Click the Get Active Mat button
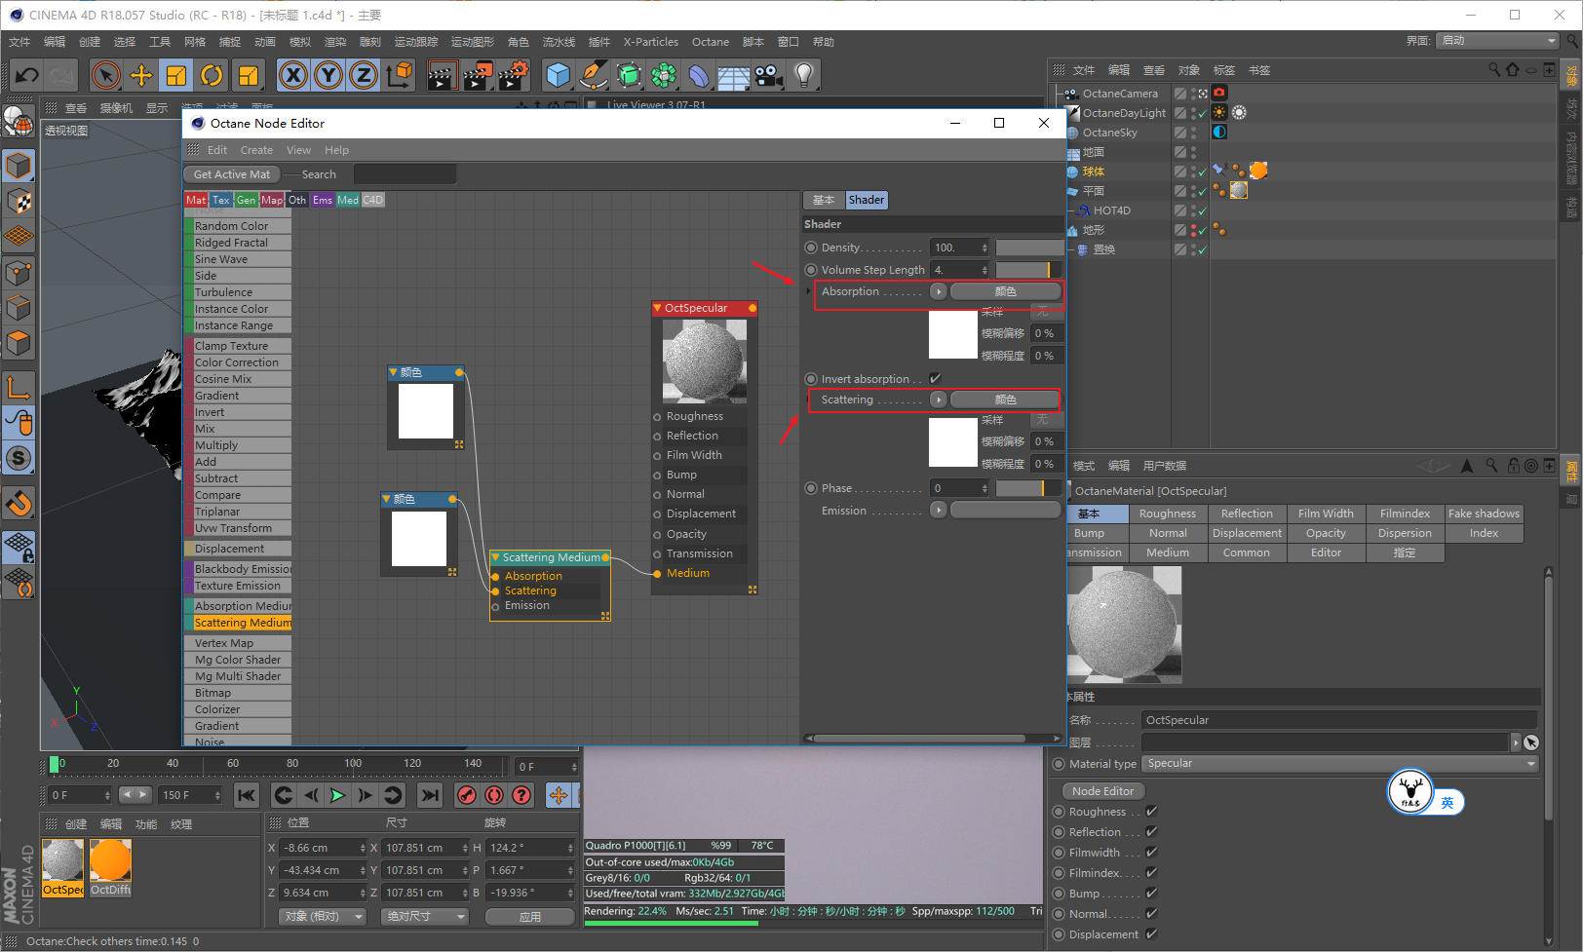 point(232,174)
